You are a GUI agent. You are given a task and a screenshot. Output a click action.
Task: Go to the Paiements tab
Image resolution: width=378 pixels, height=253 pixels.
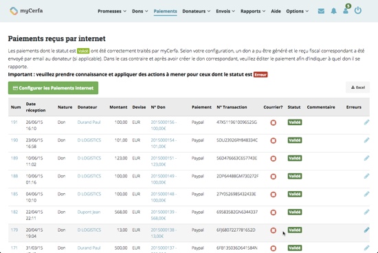coord(166,11)
